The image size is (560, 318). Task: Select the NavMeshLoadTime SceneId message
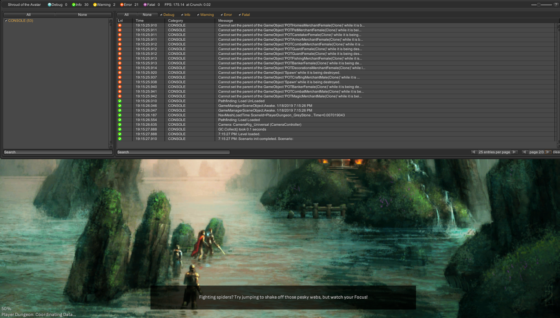pyautogui.click(x=281, y=115)
